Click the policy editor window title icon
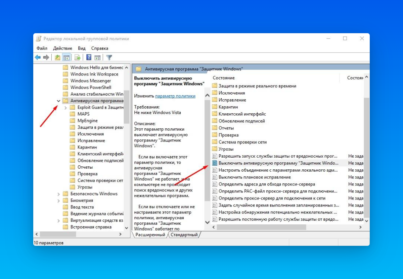Screen dimensions: 403x279 [39, 39]
